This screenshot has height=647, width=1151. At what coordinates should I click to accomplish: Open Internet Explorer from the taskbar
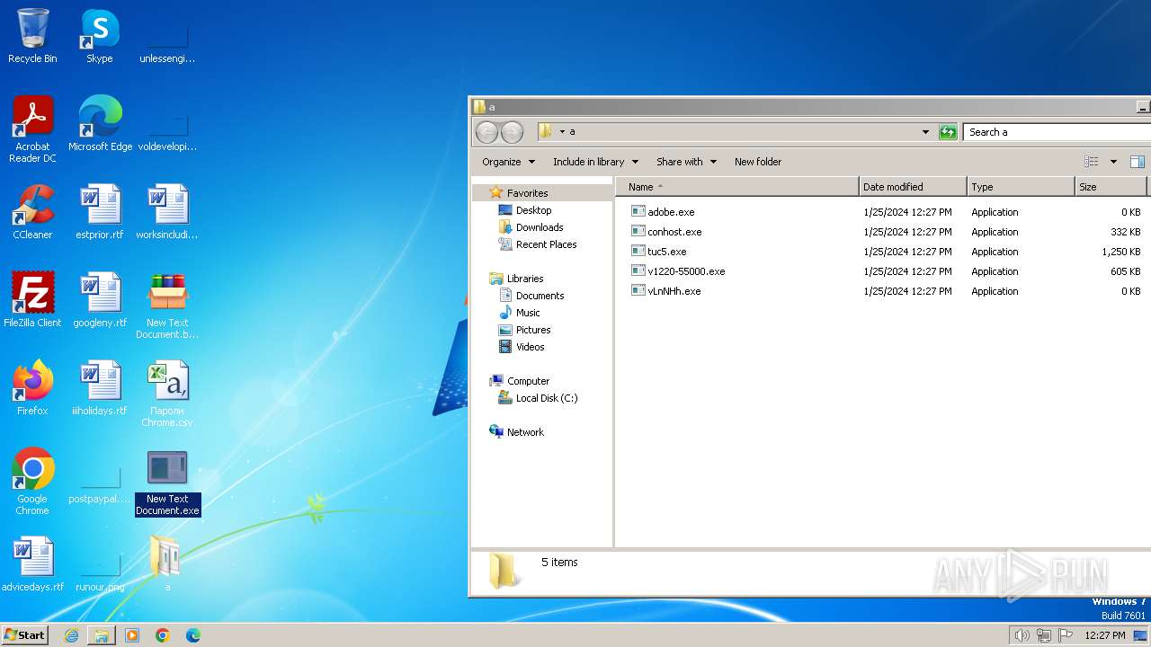coord(71,635)
